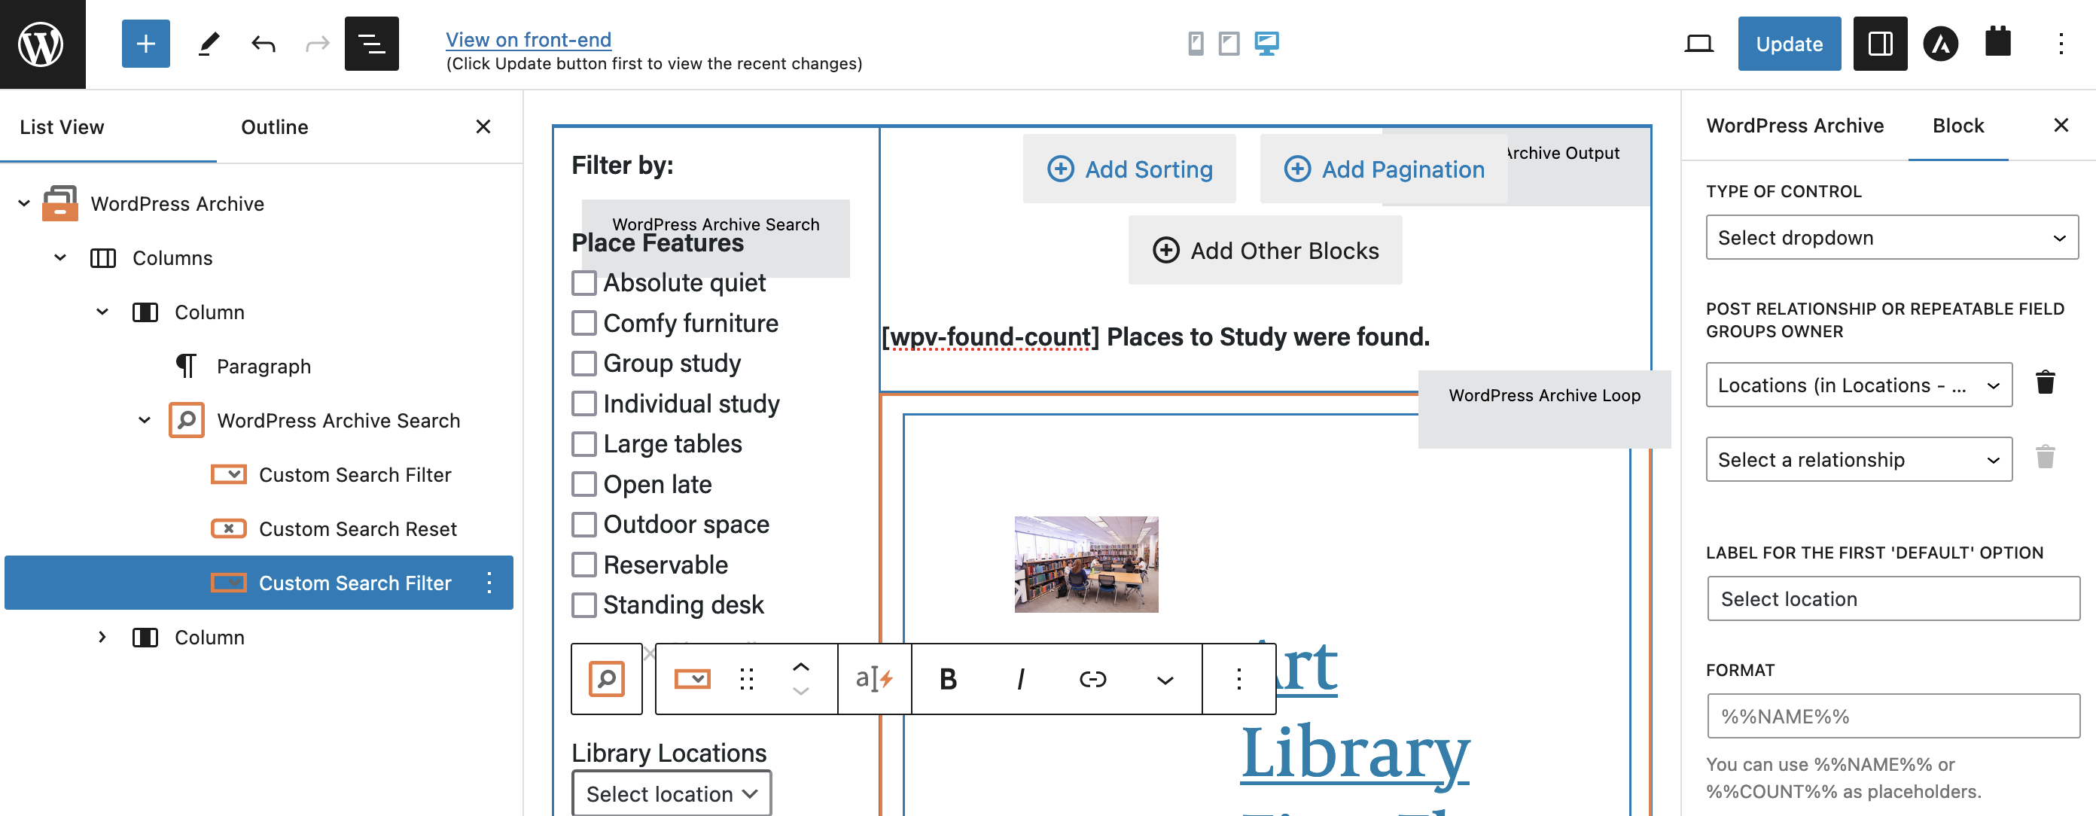Collapse the first Column tree item
Image resolution: width=2096 pixels, height=816 pixels.
coord(102,312)
